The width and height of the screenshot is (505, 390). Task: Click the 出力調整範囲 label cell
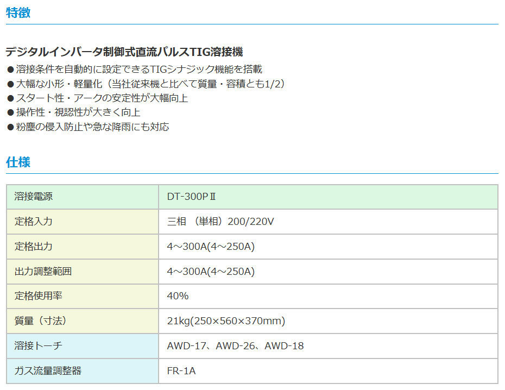pyautogui.click(x=83, y=272)
